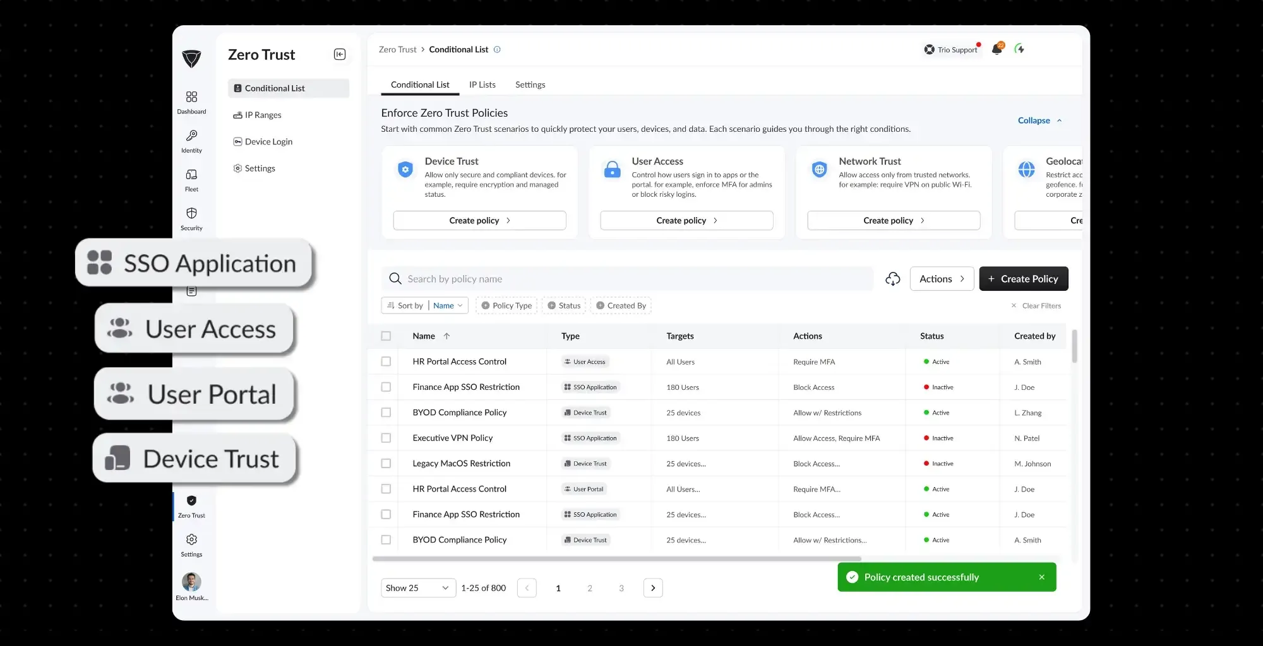1263x646 pixels.
Task: Check the first HR Portal Access Control row
Action: point(386,361)
